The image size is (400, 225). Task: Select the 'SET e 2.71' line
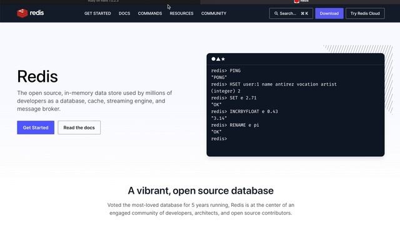point(234,98)
